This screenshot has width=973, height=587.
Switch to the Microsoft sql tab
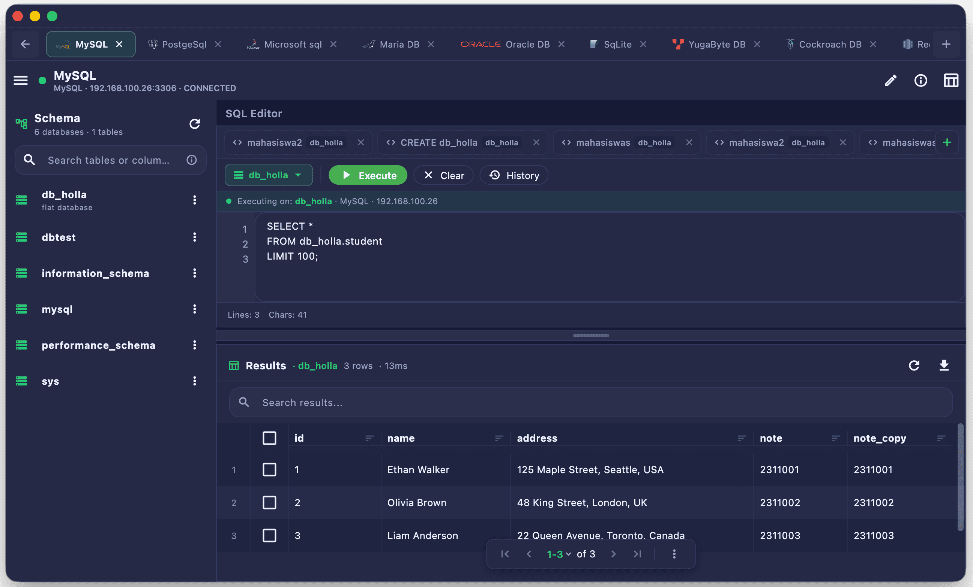(293, 44)
